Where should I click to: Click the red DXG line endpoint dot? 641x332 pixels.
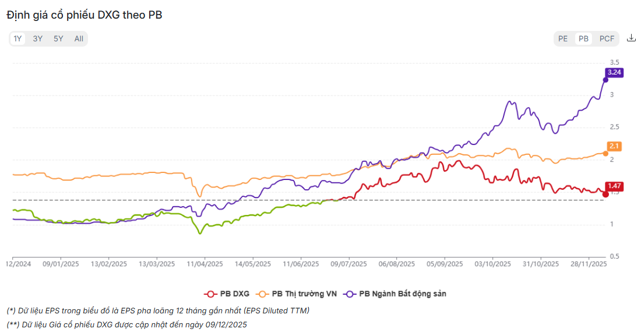coord(605,194)
